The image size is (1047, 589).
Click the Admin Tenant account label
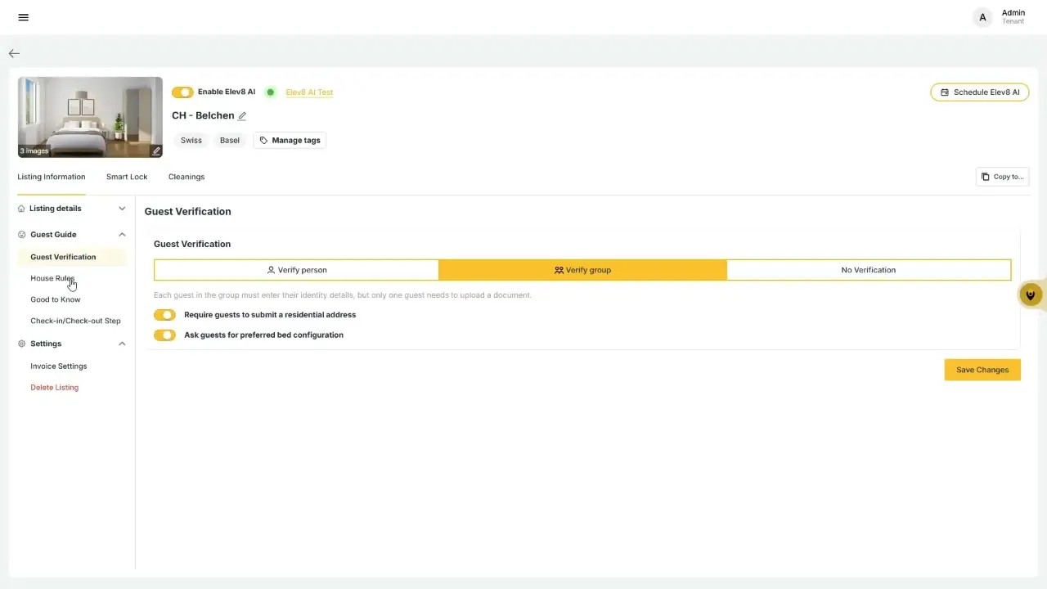click(1013, 17)
